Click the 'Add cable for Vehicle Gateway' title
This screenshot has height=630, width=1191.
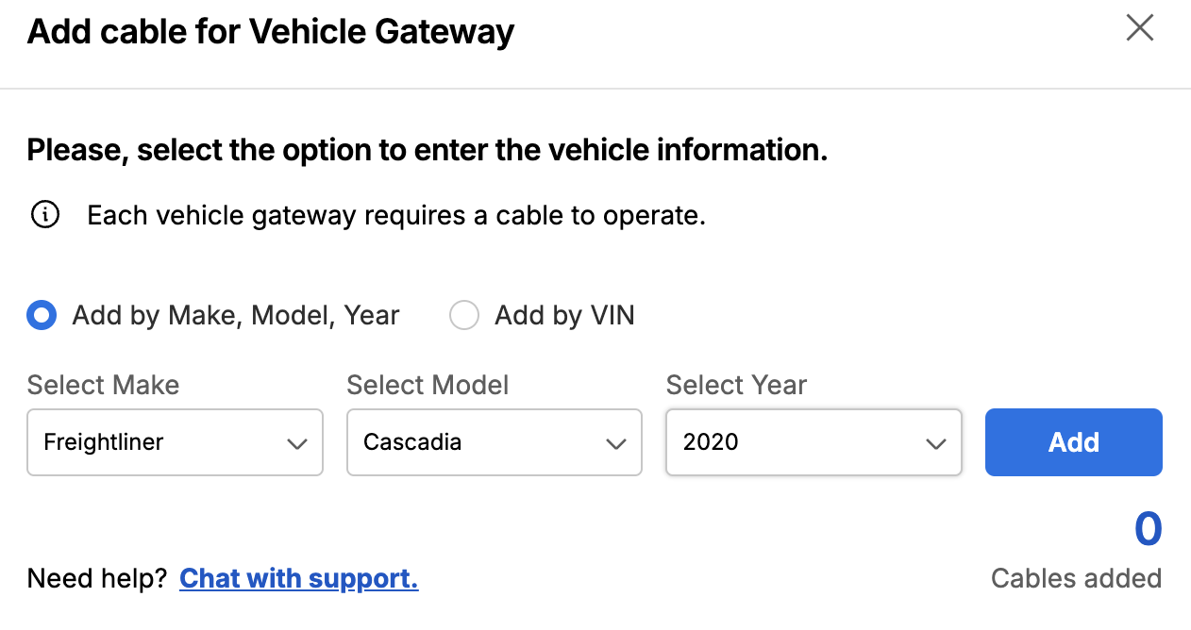[x=271, y=32]
